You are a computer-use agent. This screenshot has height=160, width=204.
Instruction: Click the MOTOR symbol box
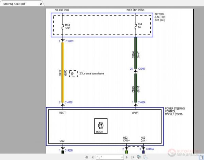click(x=101, y=126)
